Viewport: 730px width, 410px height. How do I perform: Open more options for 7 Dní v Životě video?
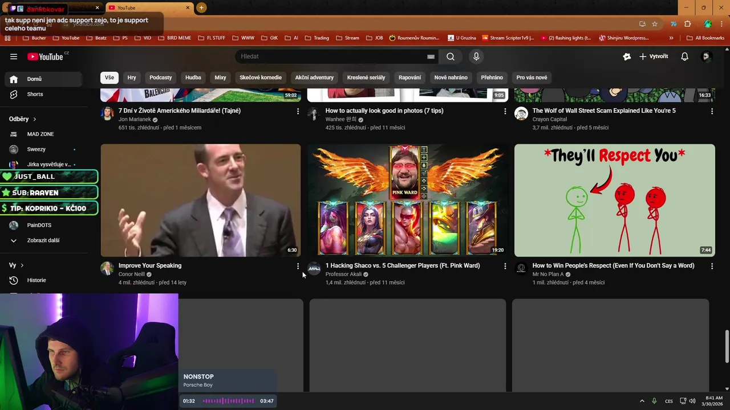pos(298,111)
